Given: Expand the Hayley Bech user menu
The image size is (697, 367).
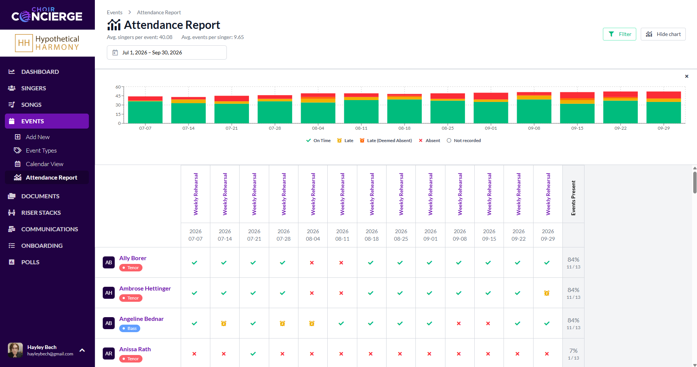Looking at the screenshot, I should 82,350.
